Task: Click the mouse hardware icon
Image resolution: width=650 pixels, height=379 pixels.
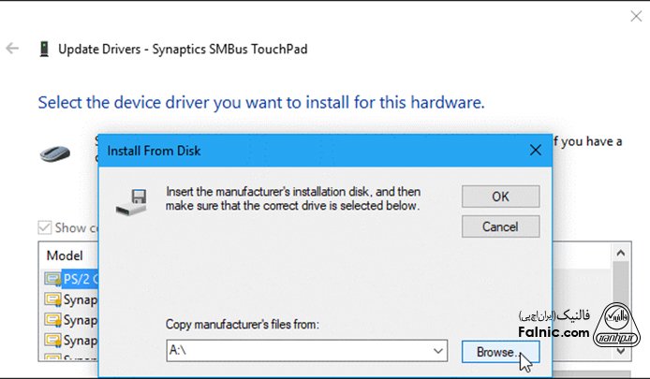Action: coord(54,152)
